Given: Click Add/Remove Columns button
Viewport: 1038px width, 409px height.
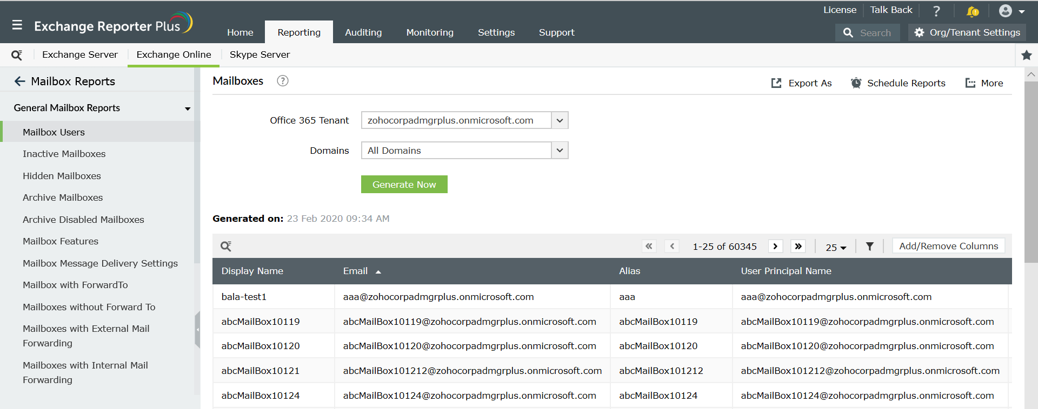Looking at the screenshot, I should tap(949, 246).
